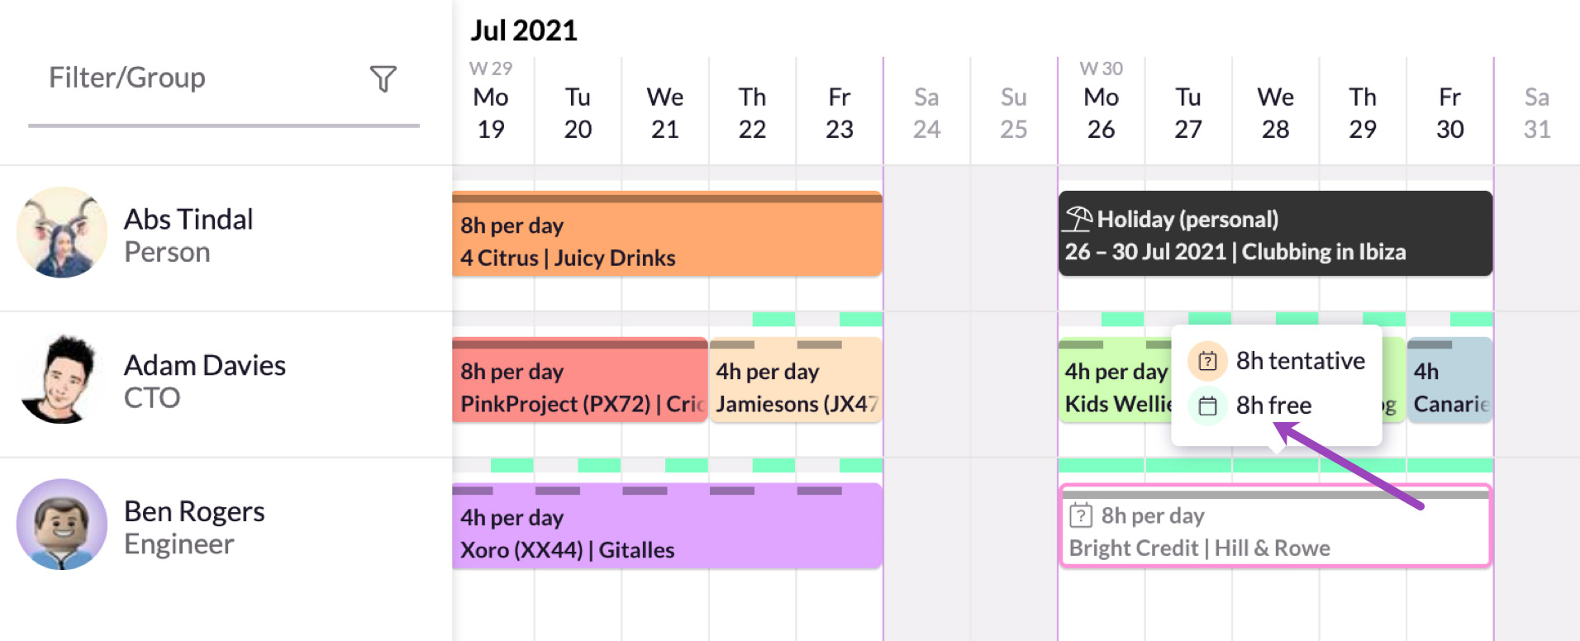This screenshot has width=1580, height=641.
Task: Click the Ben Rogers name label
Action: point(194,511)
